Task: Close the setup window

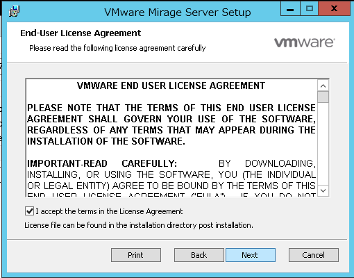Action: click(334, 8)
